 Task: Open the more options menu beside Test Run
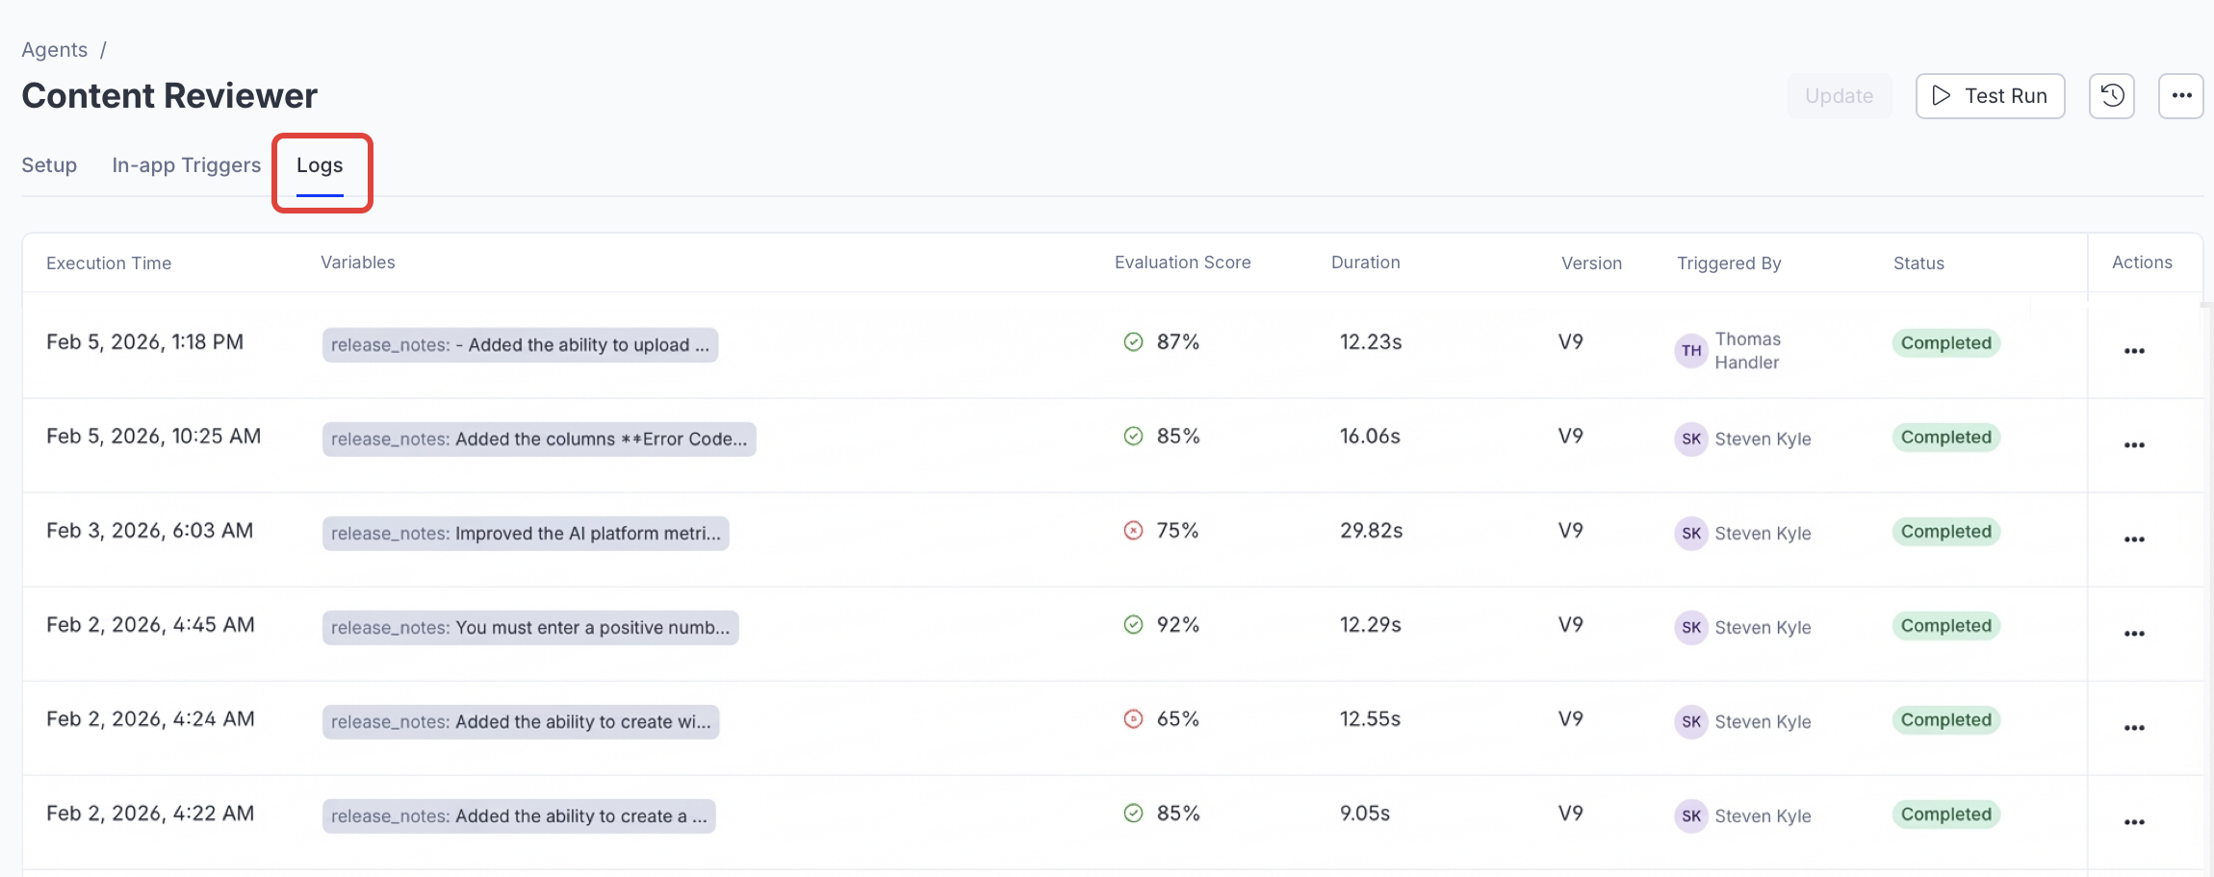pyautogui.click(x=2180, y=96)
